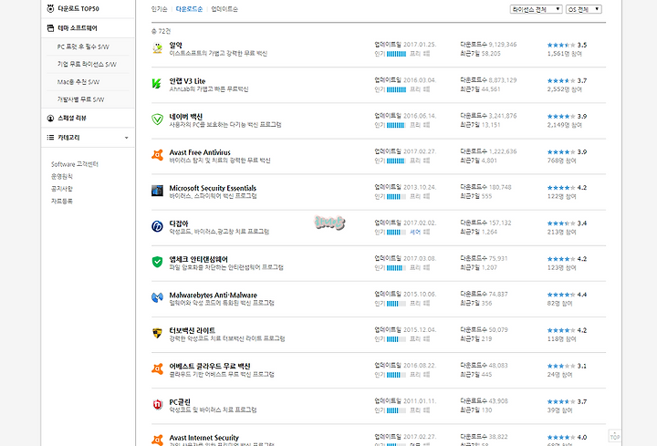Open the 앱체크 안티랜섬웨어 title link
This screenshot has width=657, height=446.
[199, 259]
